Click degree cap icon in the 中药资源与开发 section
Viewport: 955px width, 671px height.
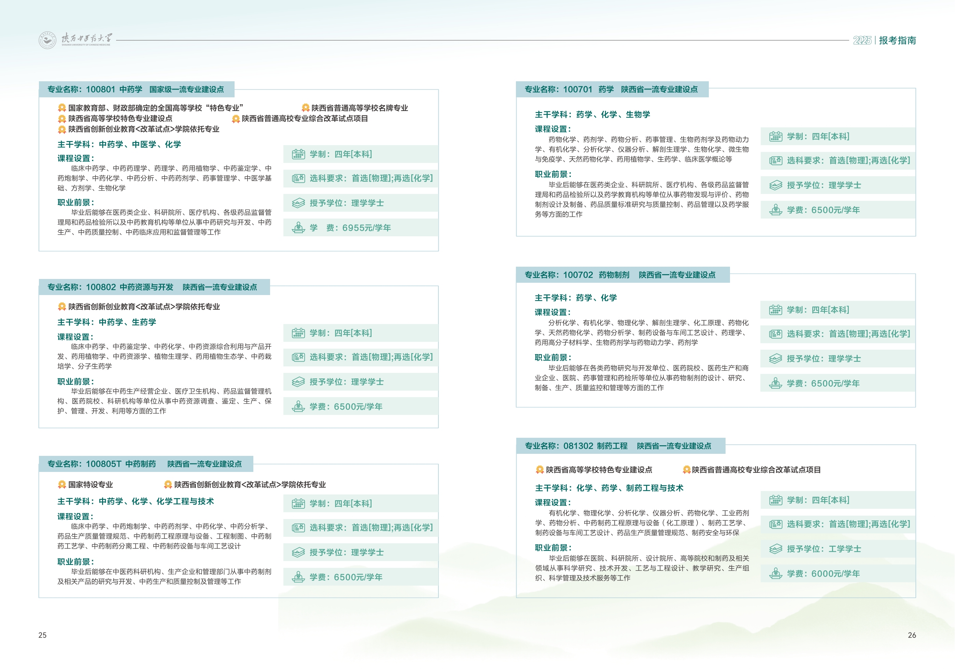tap(298, 382)
